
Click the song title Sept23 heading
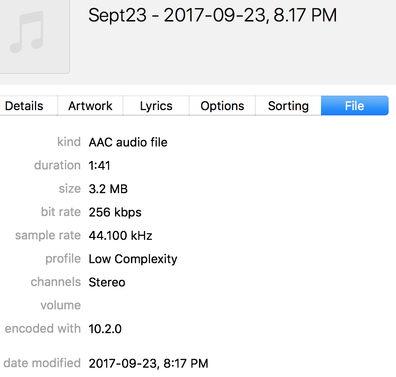point(212,16)
